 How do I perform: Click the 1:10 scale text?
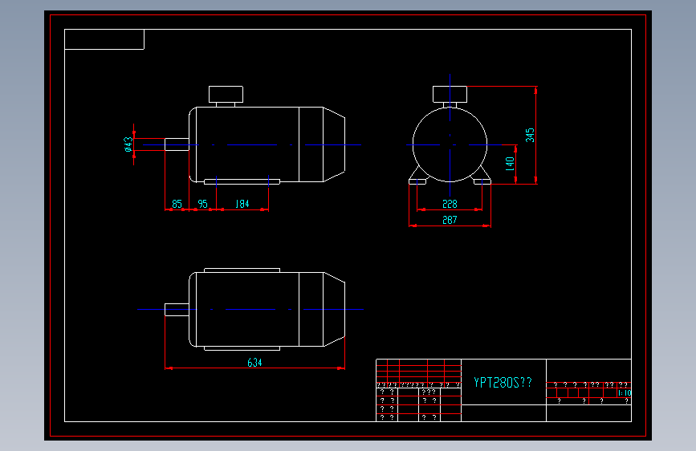625,393
